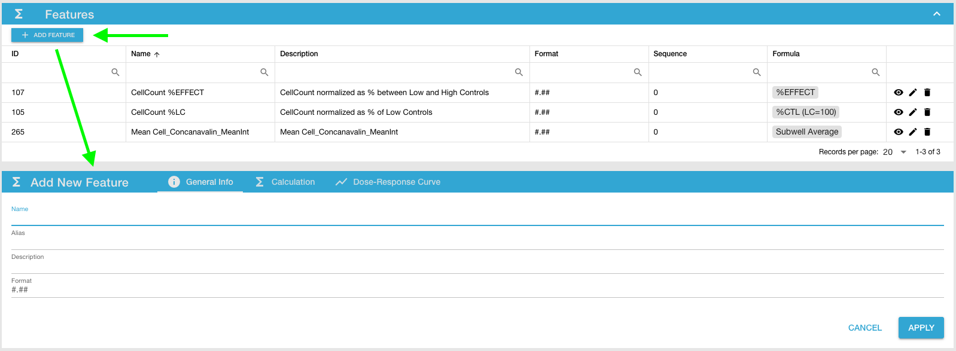Viewport: 956px width, 351px height.
Task: Click search icon in Formula filter
Action: 875,72
